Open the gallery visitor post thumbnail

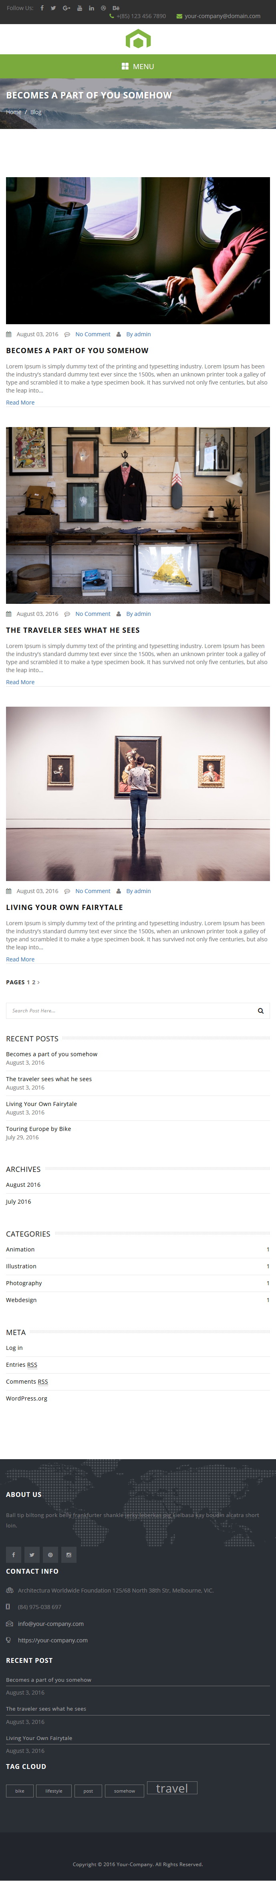[x=138, y=793]
